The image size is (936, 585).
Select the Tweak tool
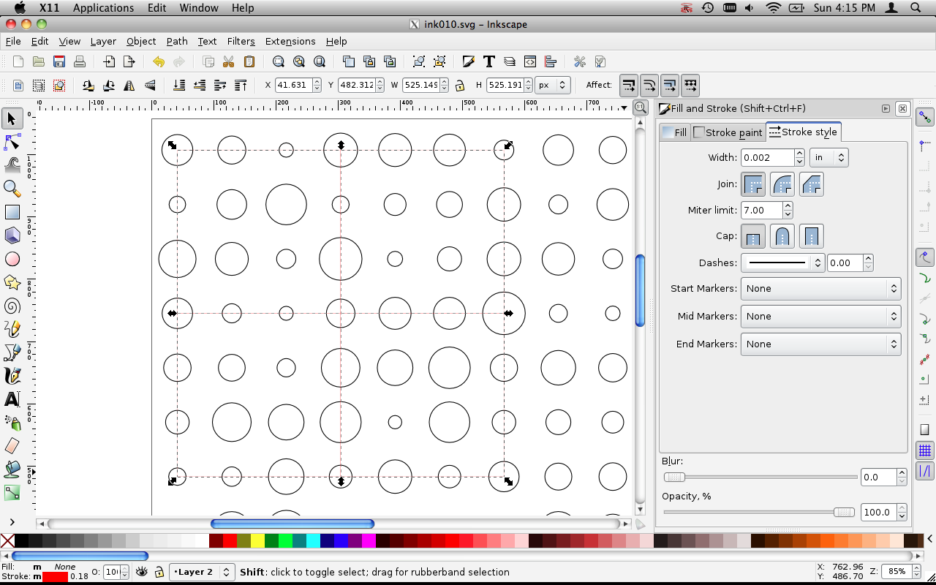(12, 165)
